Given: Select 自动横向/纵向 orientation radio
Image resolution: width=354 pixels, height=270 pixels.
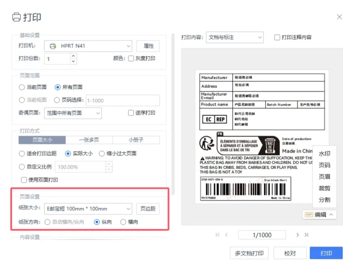Looking at the screenshot, I should coord(47,222).
